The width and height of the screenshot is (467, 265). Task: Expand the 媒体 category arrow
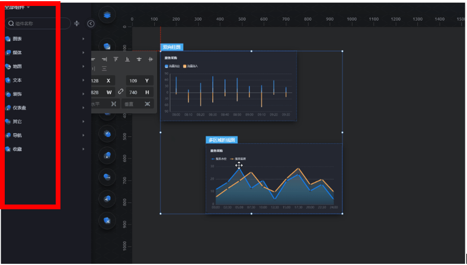[84, 52]
